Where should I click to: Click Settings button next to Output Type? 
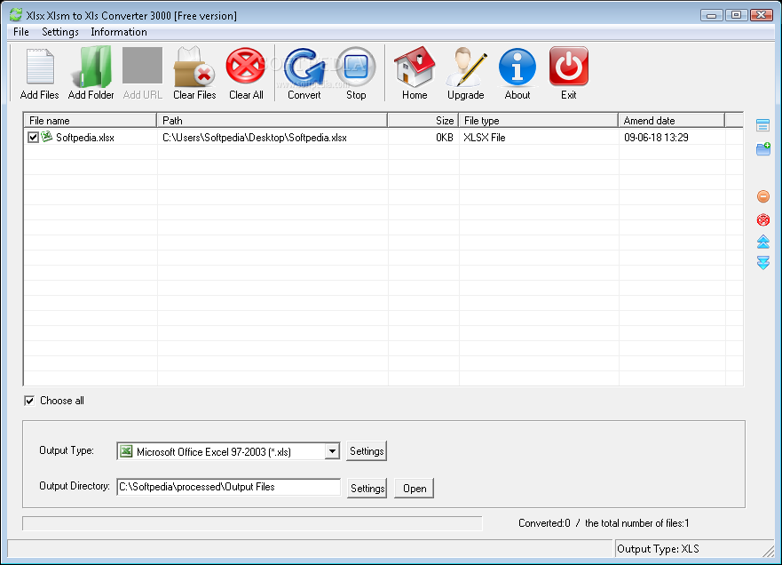pyautogui.click(x=367, y=451)
